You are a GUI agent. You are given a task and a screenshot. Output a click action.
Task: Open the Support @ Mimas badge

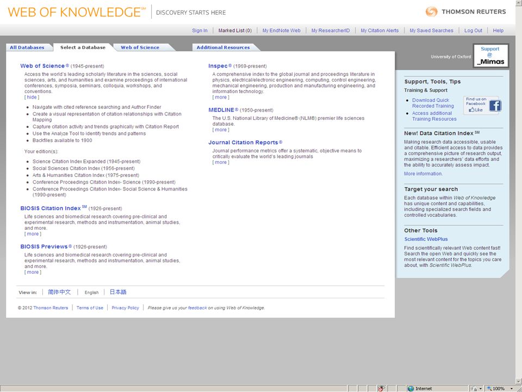490,56
